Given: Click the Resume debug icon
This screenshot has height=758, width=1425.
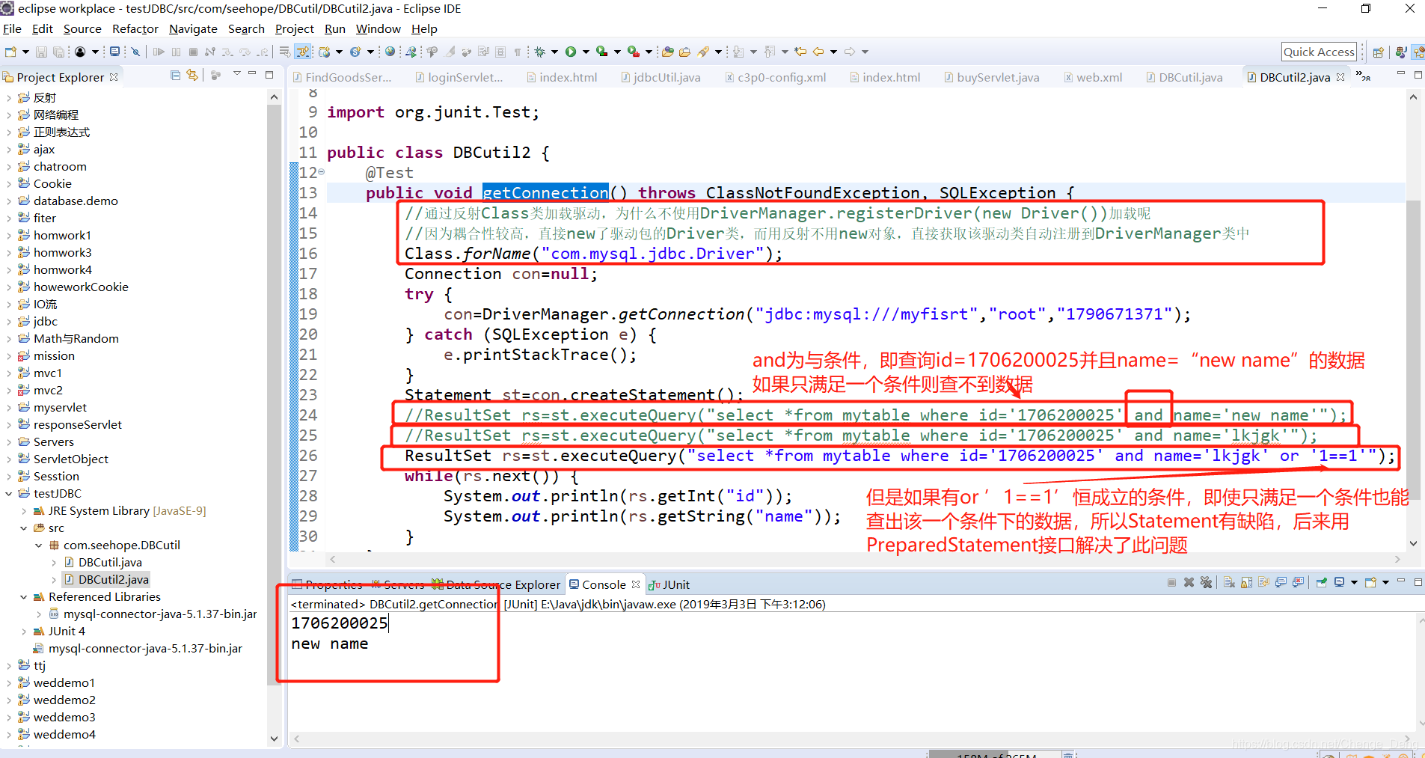Looking at the screenshot, I should (159, 52).
